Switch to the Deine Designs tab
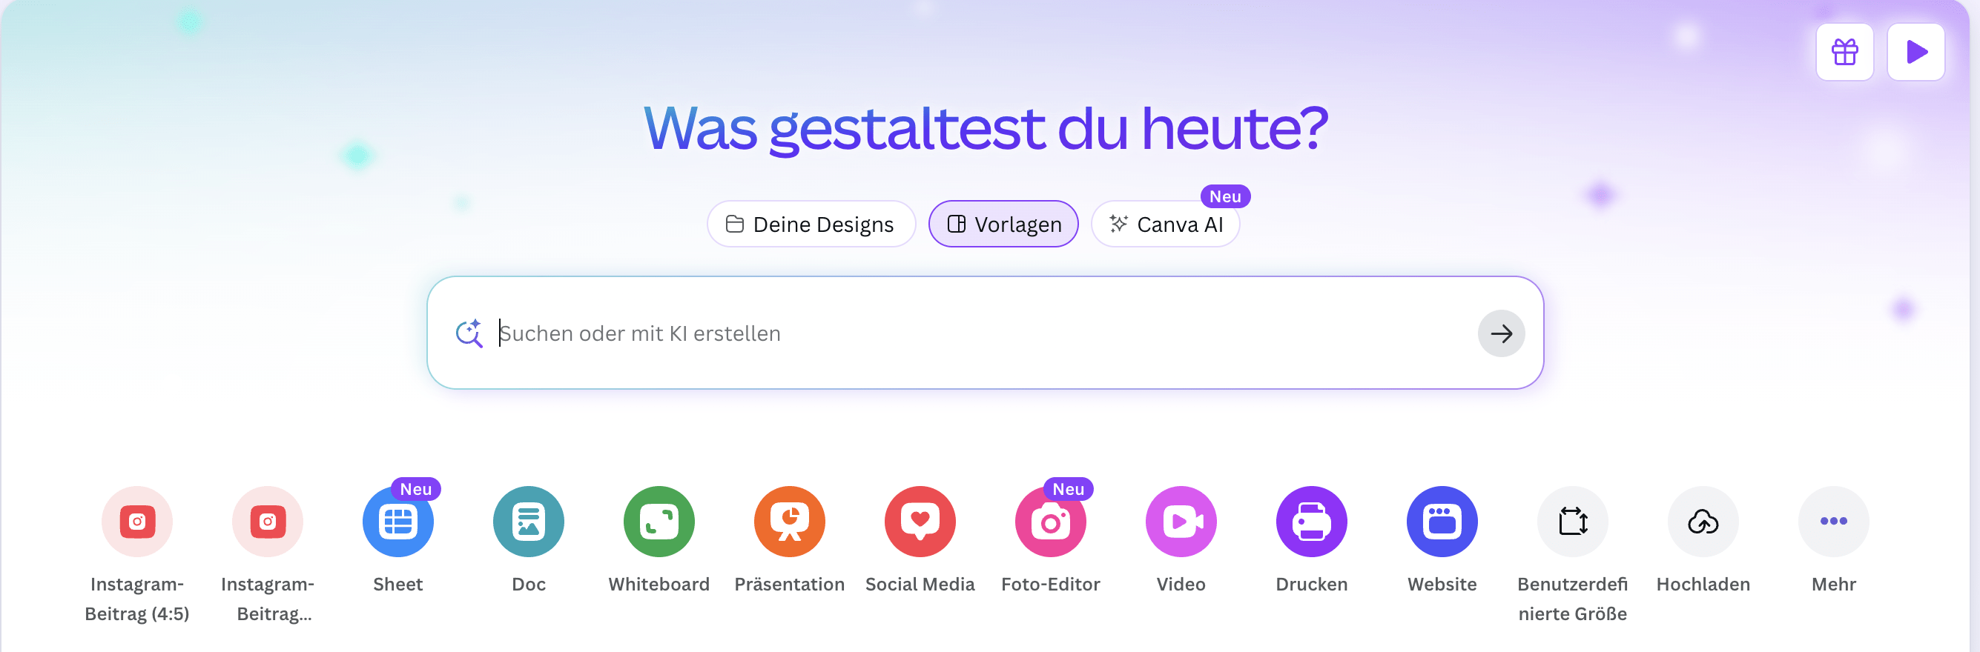Screen dimensions: 1980x652 pyautogui.click(x=810, y=224)
